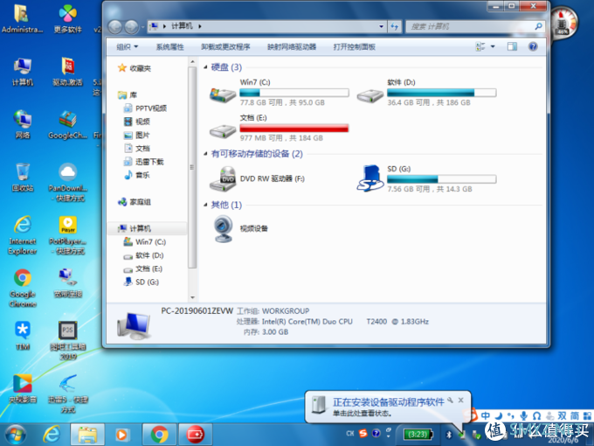Viewport: 594px width, 446px height.
Task: Open the 软件 (D:) drive icon in main pane
Action: (x=370, y=94)
